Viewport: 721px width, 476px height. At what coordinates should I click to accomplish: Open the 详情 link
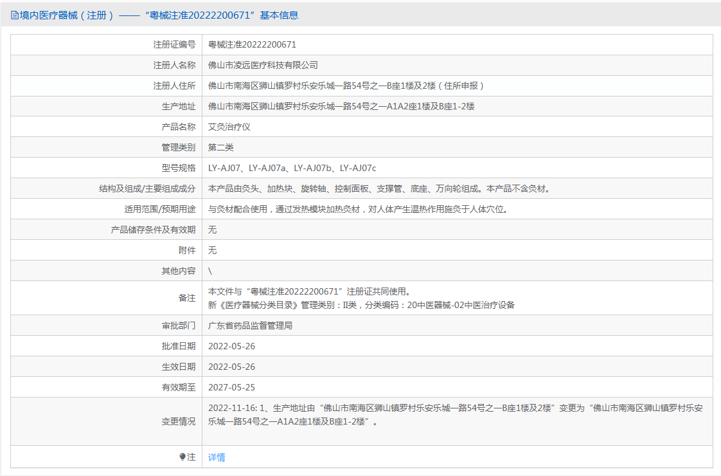pyautogui.click(x=217, y=457)
